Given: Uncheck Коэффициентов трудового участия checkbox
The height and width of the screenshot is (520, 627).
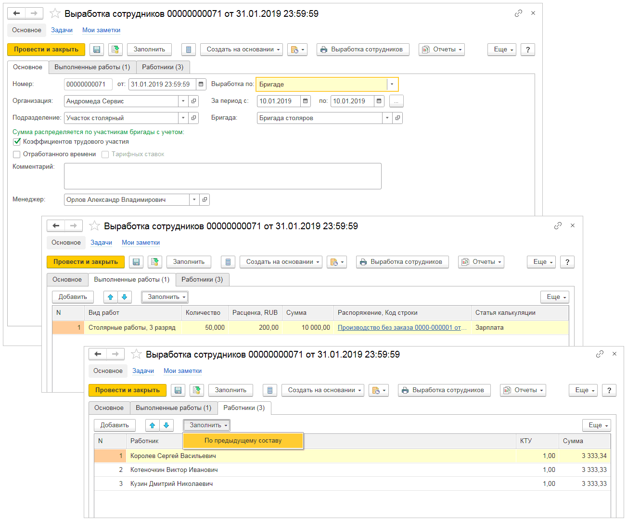Looking at the screenshot, I should pos(17,142).
